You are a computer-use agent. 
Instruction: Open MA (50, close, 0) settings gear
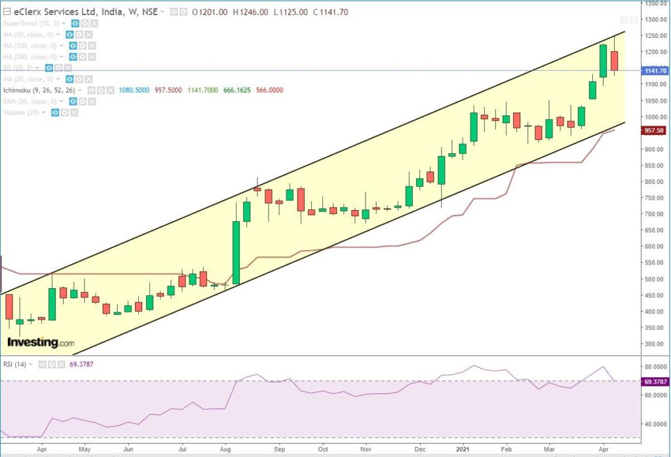[x=79, y=35]
